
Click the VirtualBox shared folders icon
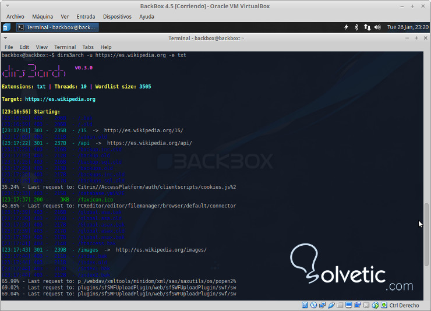pyautogui.click(x=340, y=305)
